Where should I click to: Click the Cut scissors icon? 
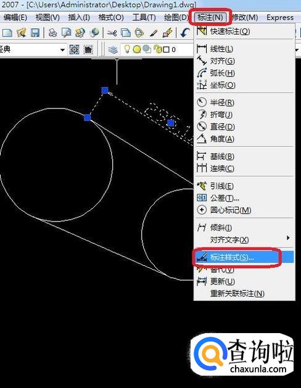click(x=112, y=33)
